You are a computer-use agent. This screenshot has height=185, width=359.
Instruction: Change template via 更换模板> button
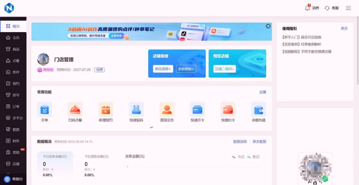point(186,69)
